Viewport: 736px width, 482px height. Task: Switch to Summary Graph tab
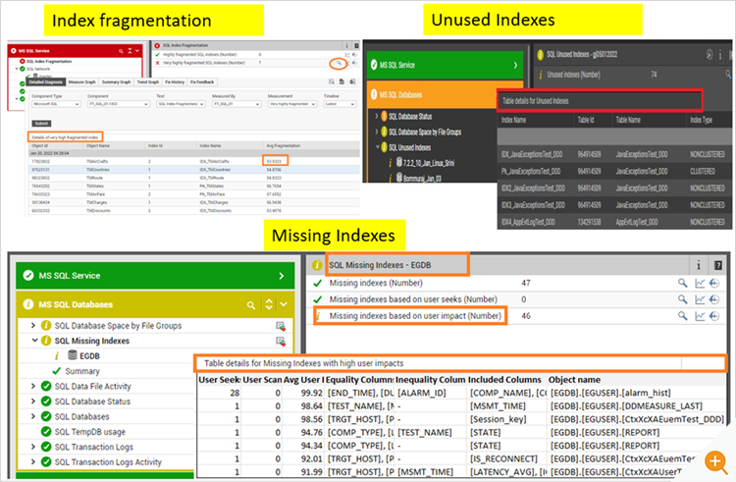(x=117, y=81)
